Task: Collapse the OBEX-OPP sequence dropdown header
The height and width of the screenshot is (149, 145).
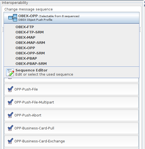Action: 72,18
